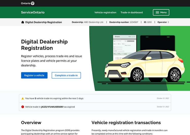Open the ServiceOntario home link
Image resolution: width=190 pixels, height=135 pixels.
[x=33, y=12]
